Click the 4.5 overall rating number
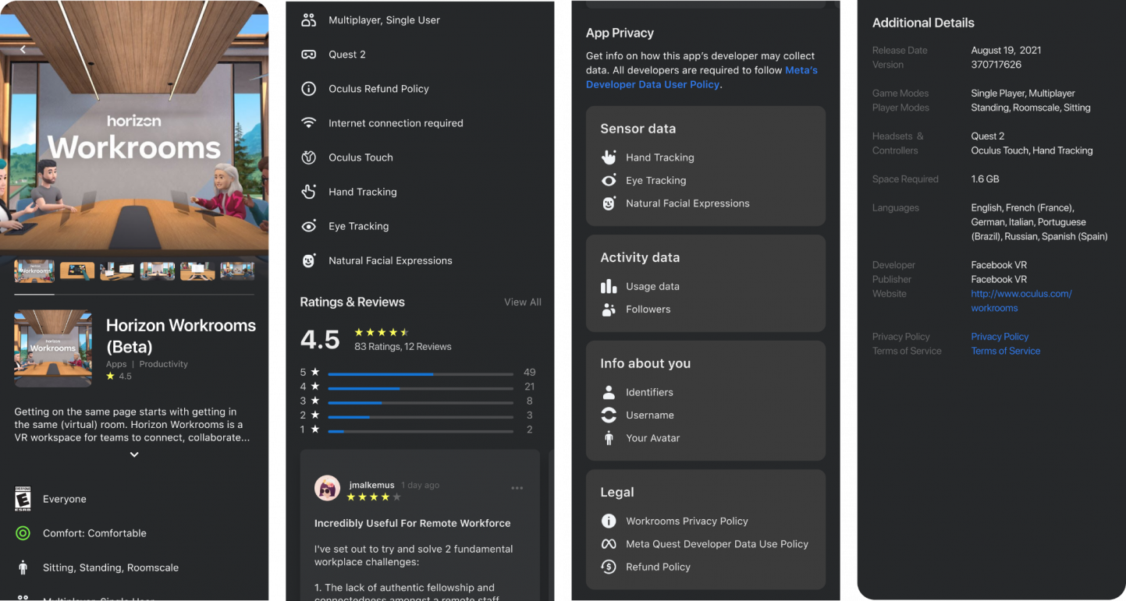The height and width of the screenshot is (601, 1126). click(320, 339)
